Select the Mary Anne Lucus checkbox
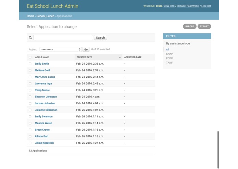 [x=30, y=77]
